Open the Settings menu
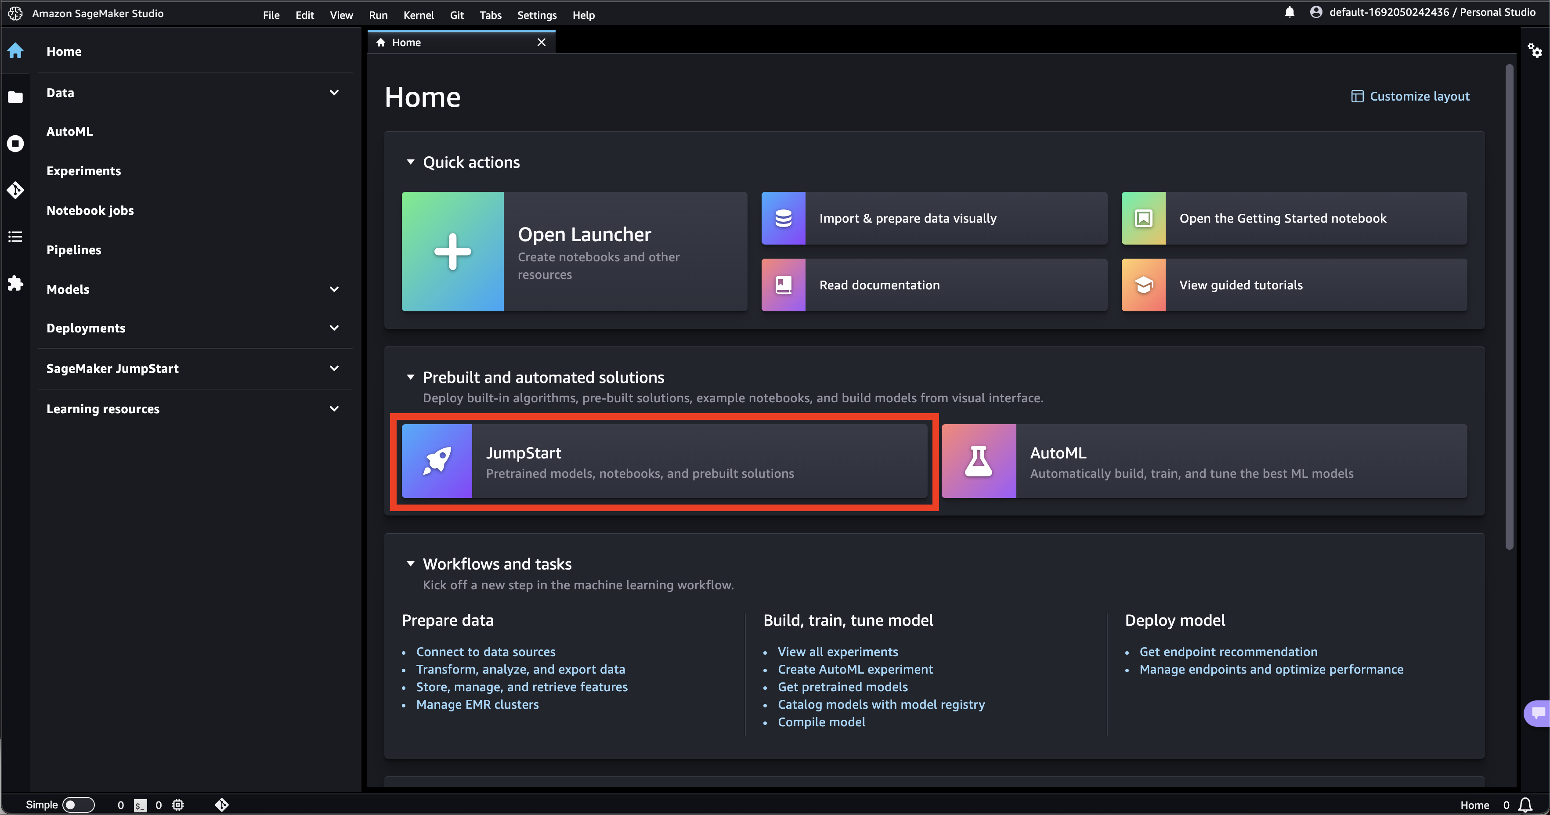The width and height of the screenshot is (1550, 815). [x=537, y=15]
